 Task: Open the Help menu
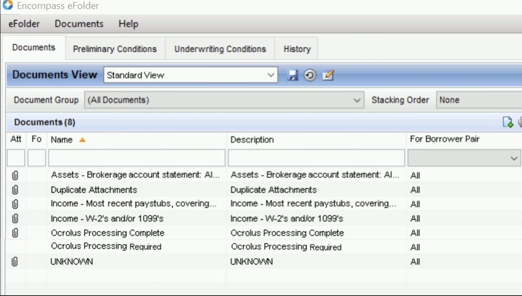coord(128,24)
